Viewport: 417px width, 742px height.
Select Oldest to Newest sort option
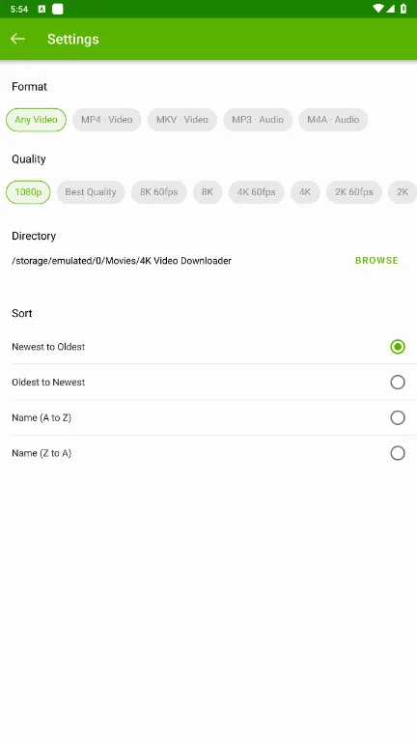[208, 382]
